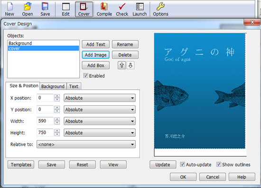This screenshot has height=188, width=261.
Task: Open the Width Absolute dropdown
Action: pos(100,121)
